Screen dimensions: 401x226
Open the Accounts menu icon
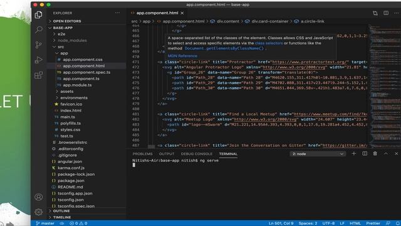point(39,196)
